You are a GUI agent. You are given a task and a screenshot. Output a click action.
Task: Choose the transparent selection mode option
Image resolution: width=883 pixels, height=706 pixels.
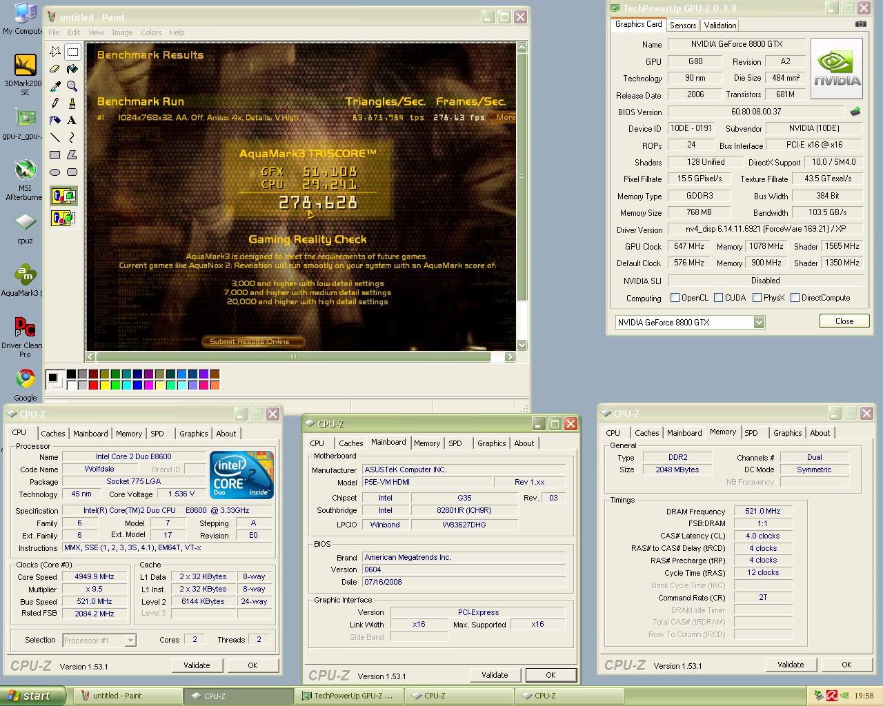click(63, 218)
